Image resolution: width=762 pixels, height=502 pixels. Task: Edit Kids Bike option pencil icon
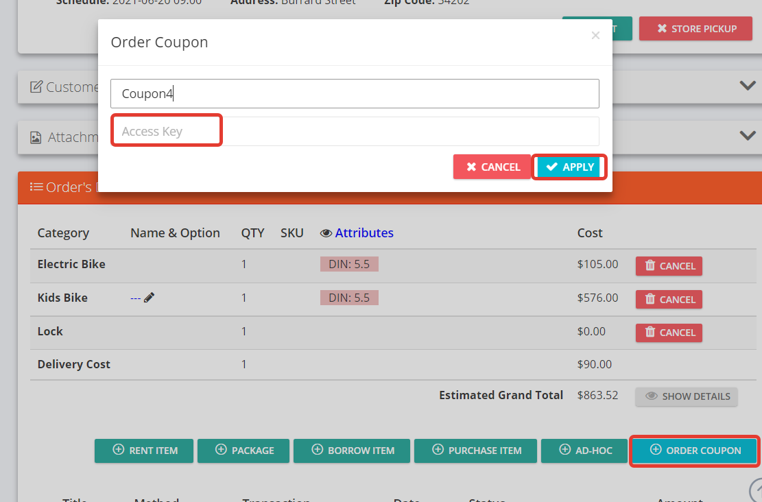click(x=150, y=298)
